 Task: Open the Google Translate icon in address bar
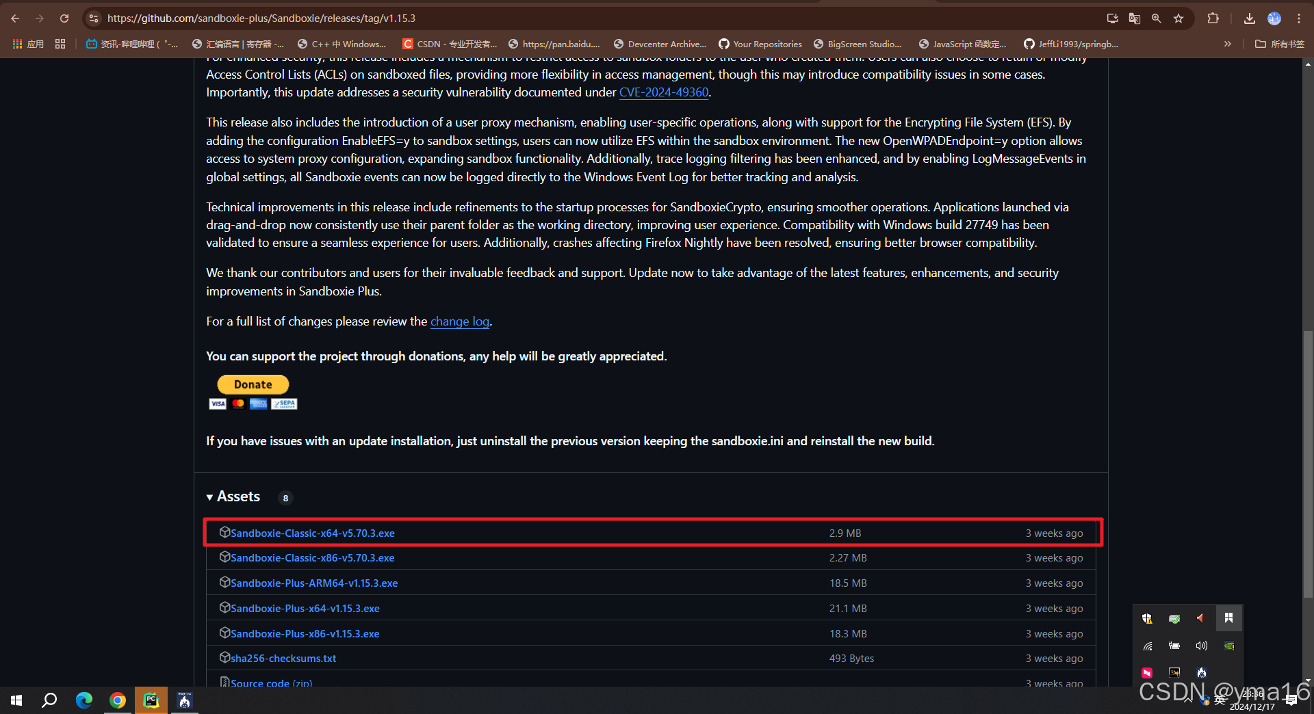click(x=1134, y=18)
